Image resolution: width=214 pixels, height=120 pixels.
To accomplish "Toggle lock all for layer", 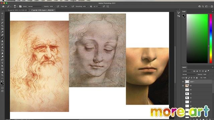I will [197, 78].
